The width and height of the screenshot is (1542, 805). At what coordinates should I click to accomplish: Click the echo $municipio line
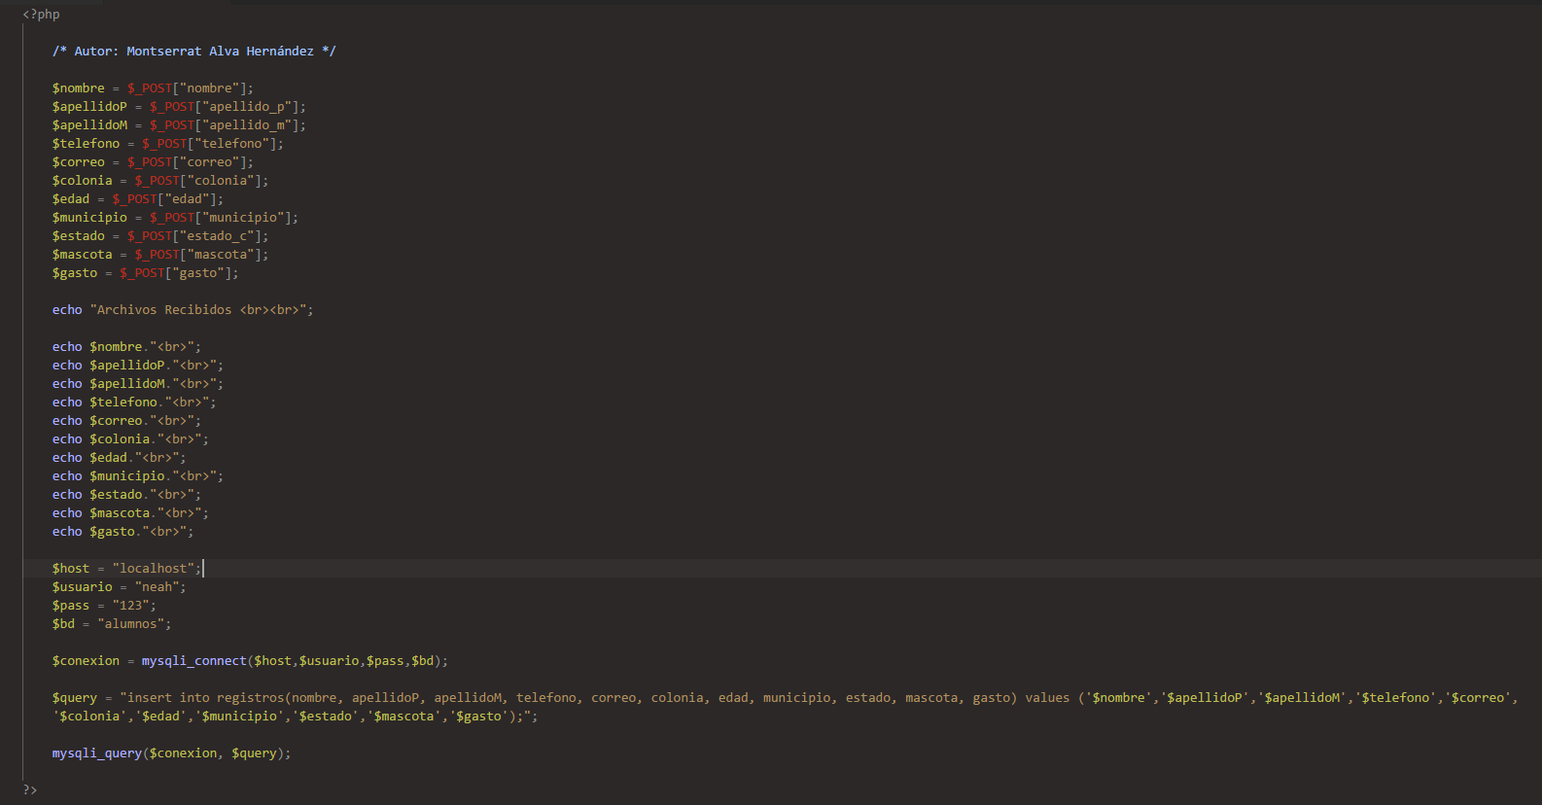coord(138,476)
